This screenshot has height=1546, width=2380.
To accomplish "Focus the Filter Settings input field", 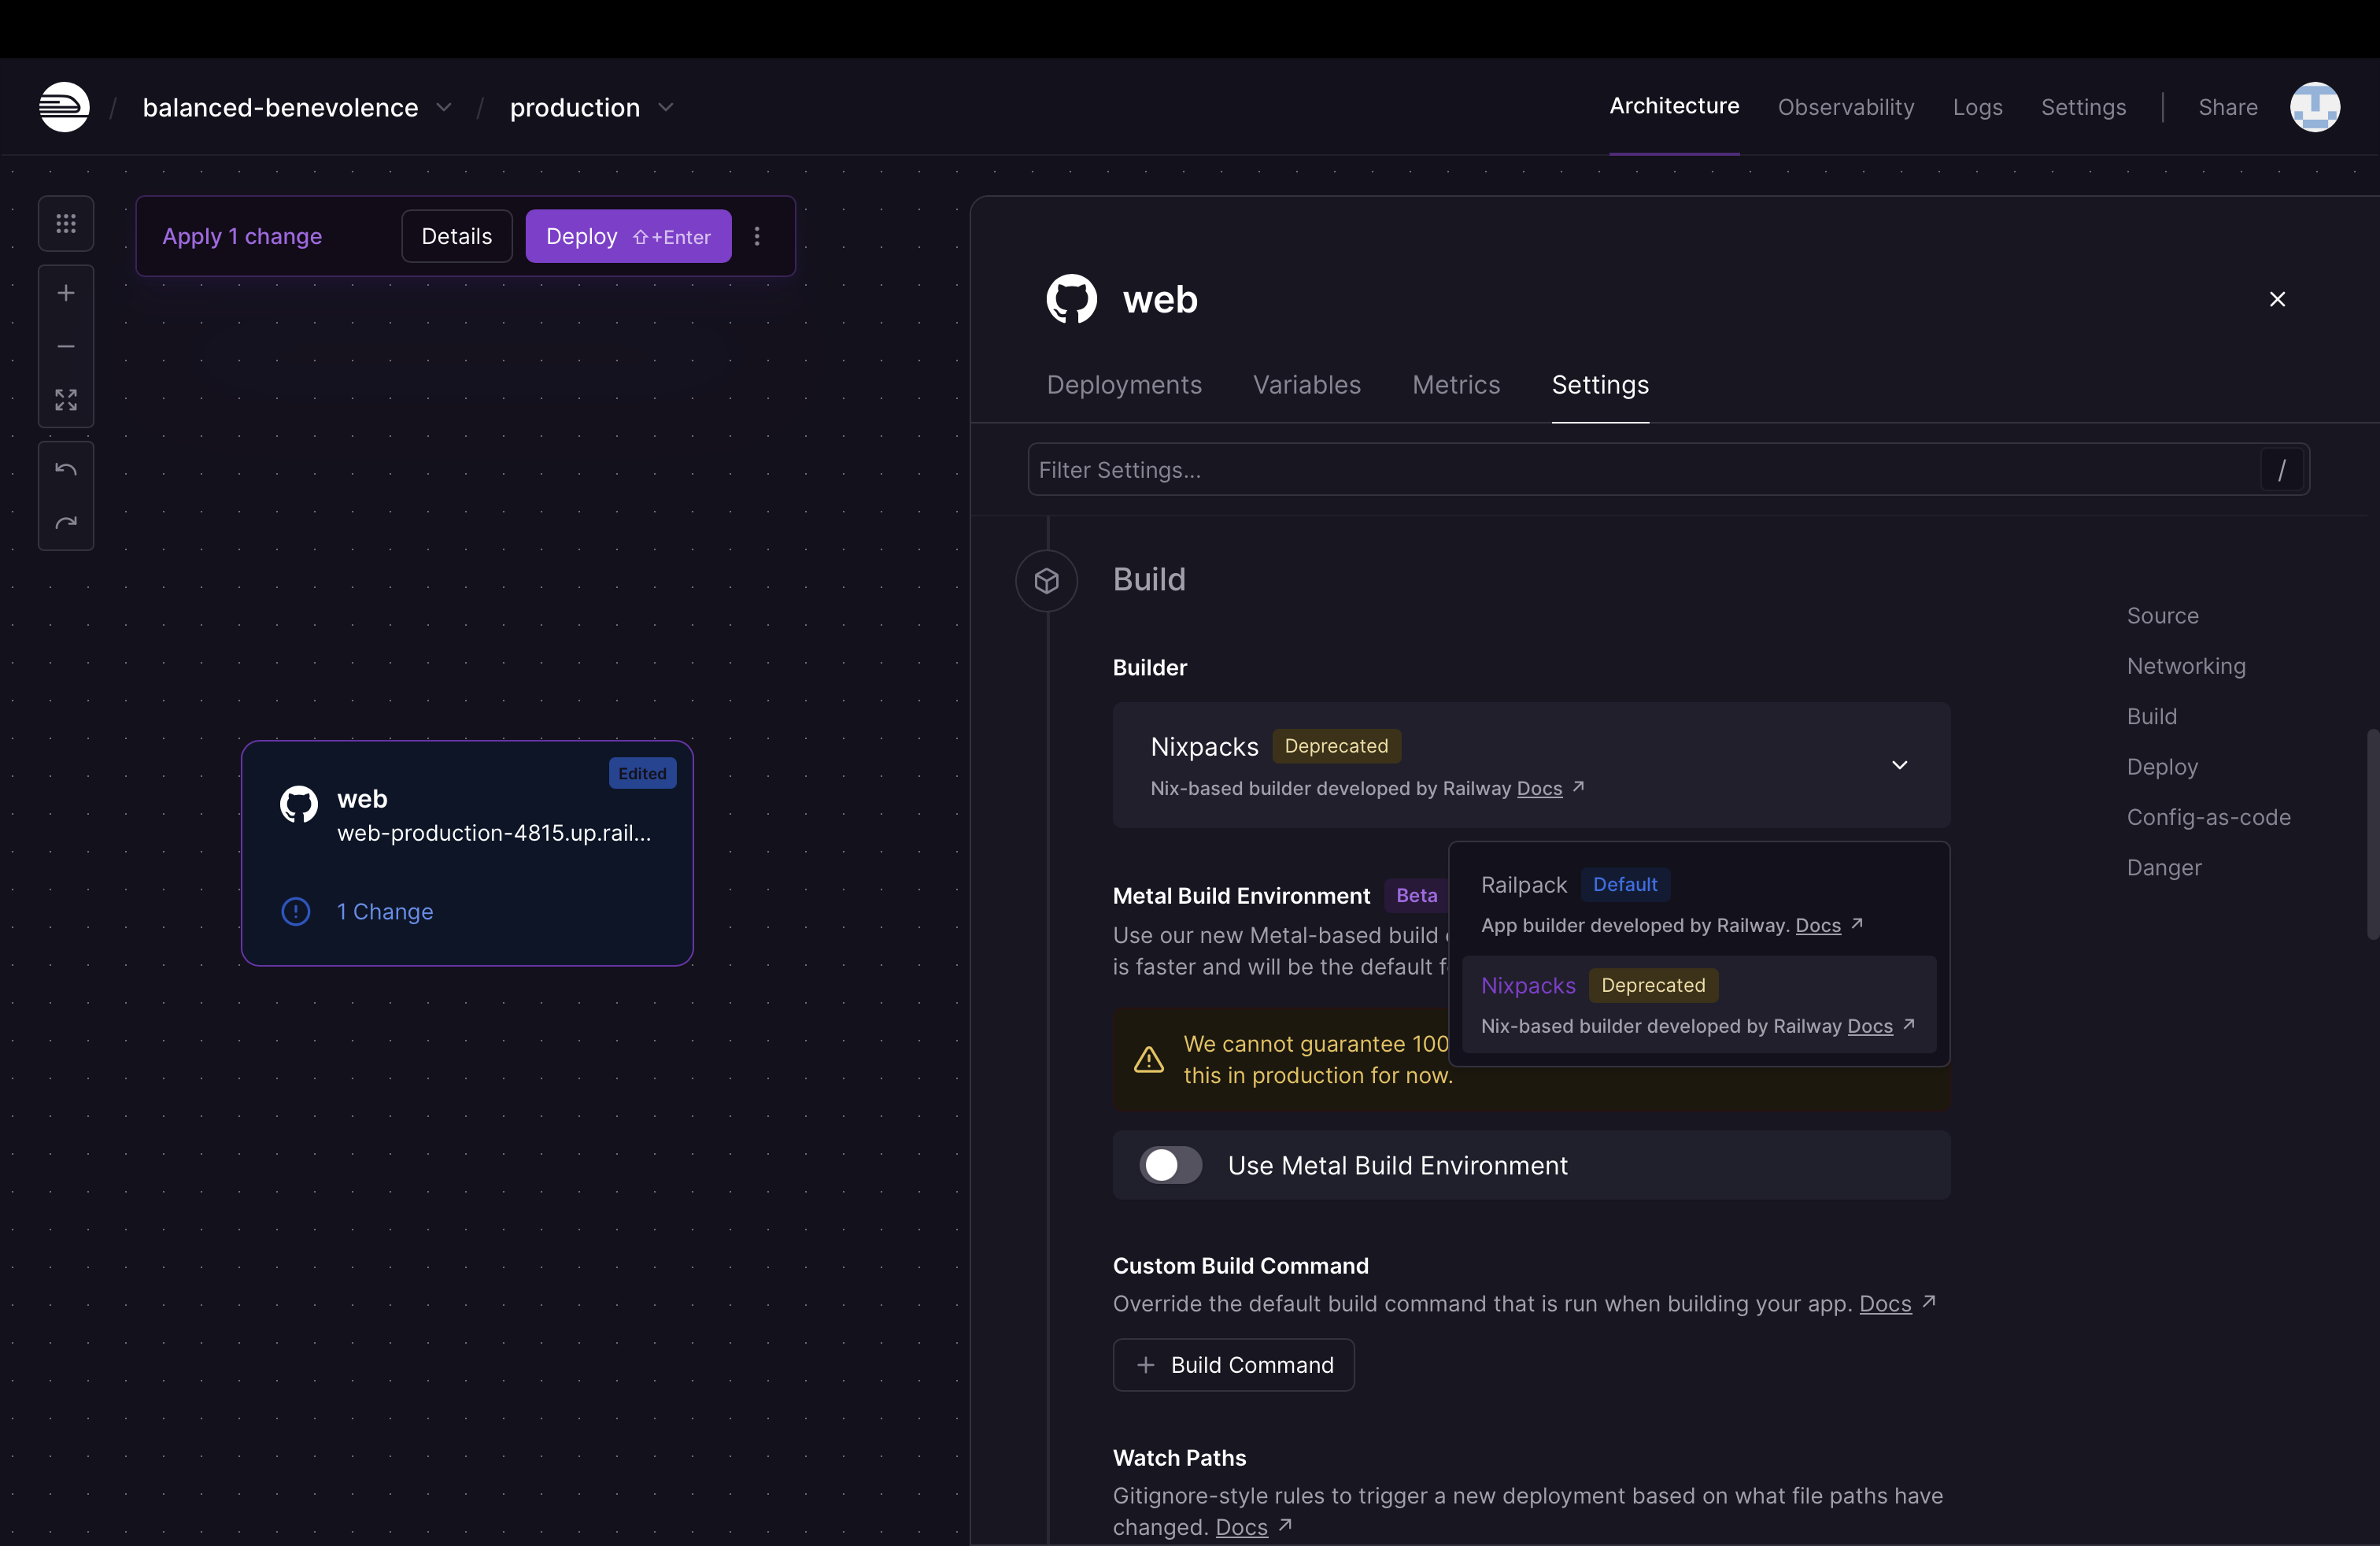I will pyautogui.click(x=1640, y=470).
